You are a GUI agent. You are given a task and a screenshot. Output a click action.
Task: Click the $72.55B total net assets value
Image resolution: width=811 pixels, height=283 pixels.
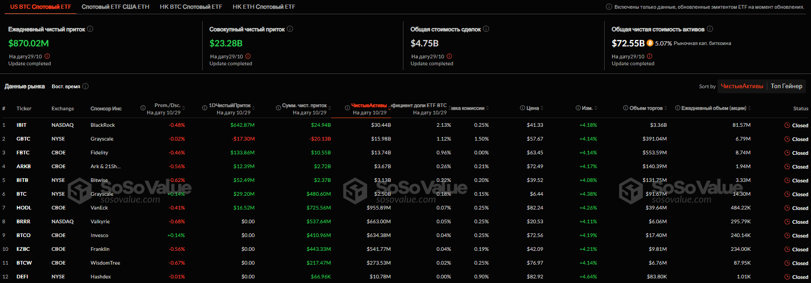[x=628, y=43]
